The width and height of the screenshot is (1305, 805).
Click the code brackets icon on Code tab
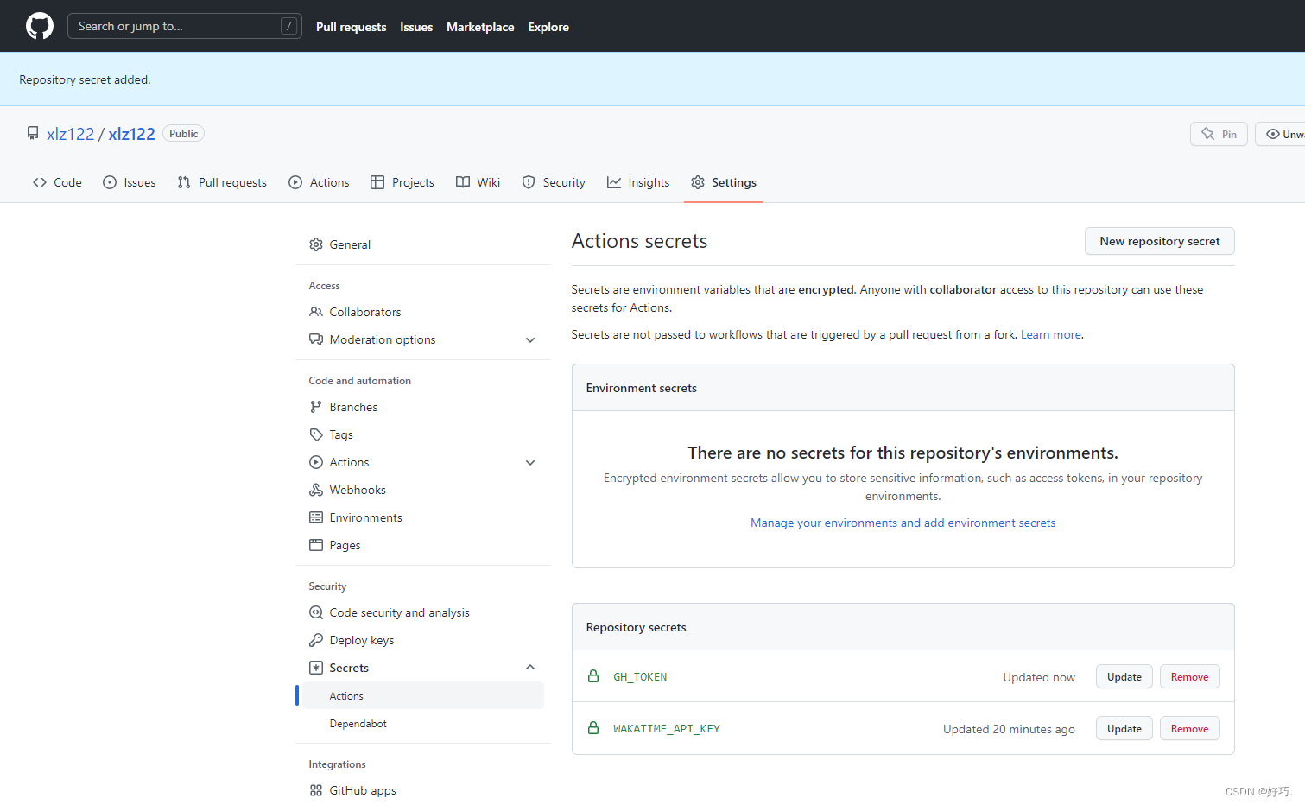[40, 182]
